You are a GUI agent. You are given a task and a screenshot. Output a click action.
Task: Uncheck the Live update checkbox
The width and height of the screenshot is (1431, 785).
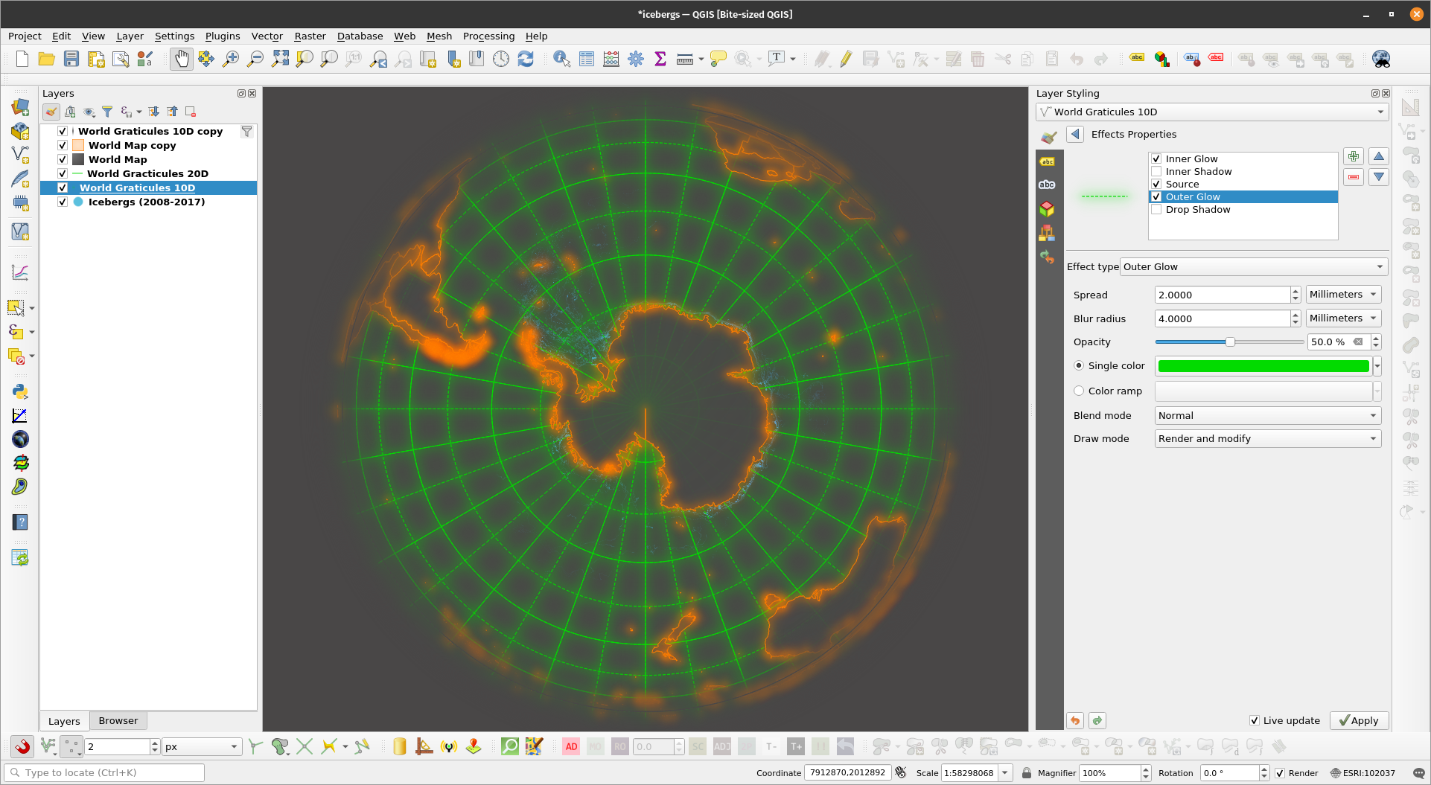(x=1255, y=720)
